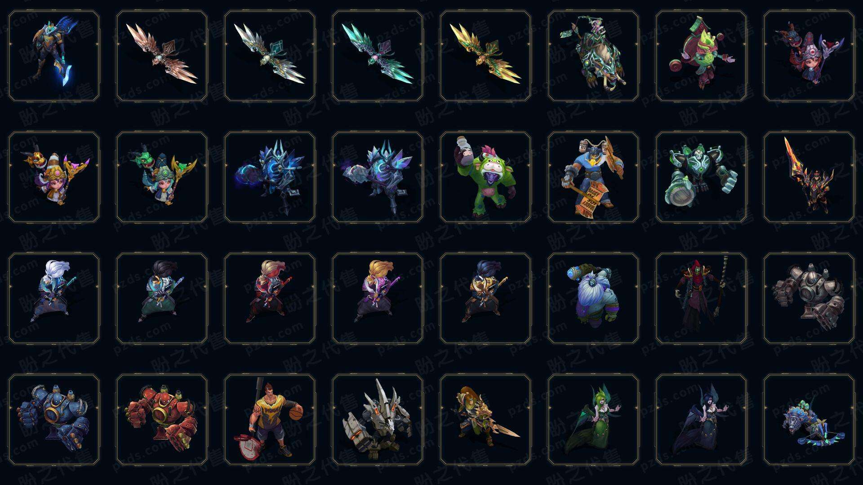Choose the pink and gold-haired swordsman chroma
863x485 pixels.
click(378, 298)
